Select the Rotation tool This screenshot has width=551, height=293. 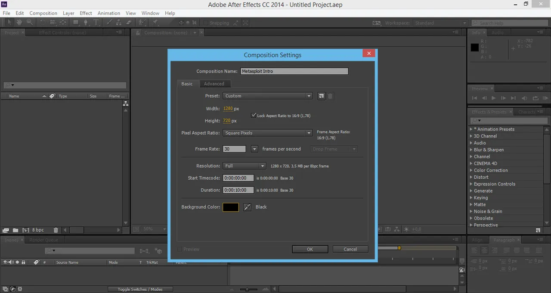tap(43, 22)
